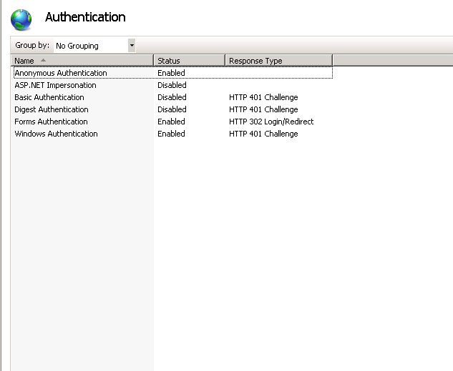Select Digest Authentication entry
453x371 pixels.
coord(52,109)
